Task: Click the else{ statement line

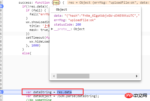Action: coord(27,53)
